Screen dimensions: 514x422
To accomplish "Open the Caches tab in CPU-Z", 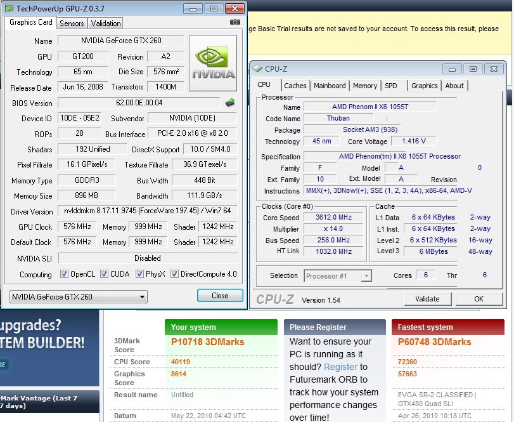I will click(x=295, y=86).
